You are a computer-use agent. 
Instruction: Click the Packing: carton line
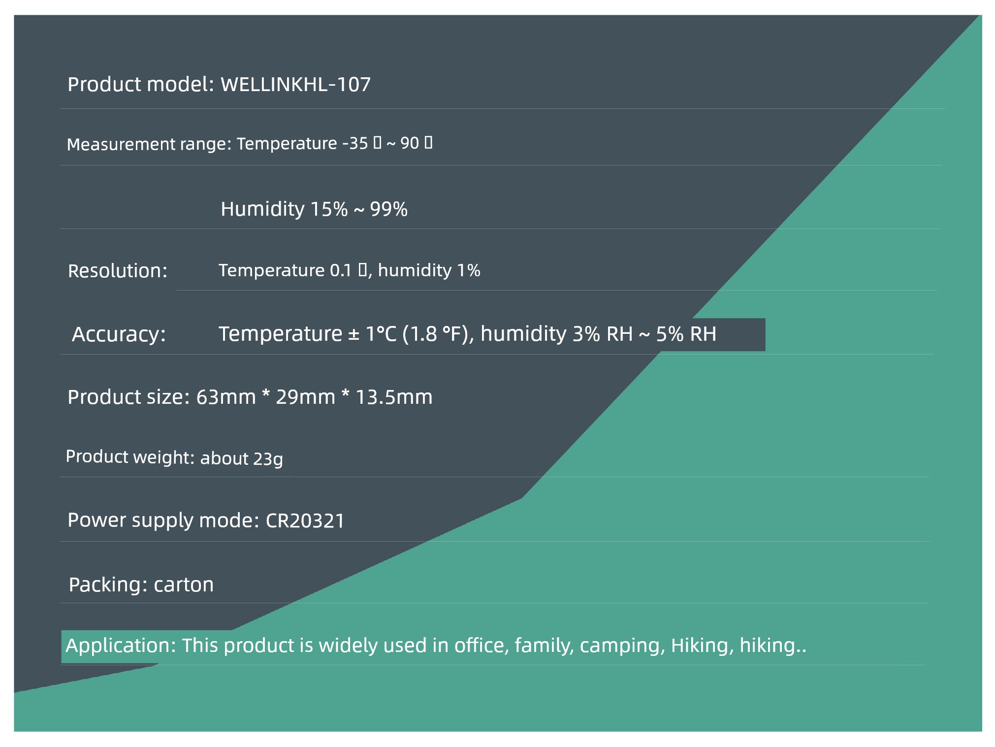click(141, 585)
